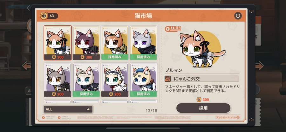Select the purple cat card priced 300
The width and height of the screenshot is (286, 132).
[86, 43]
